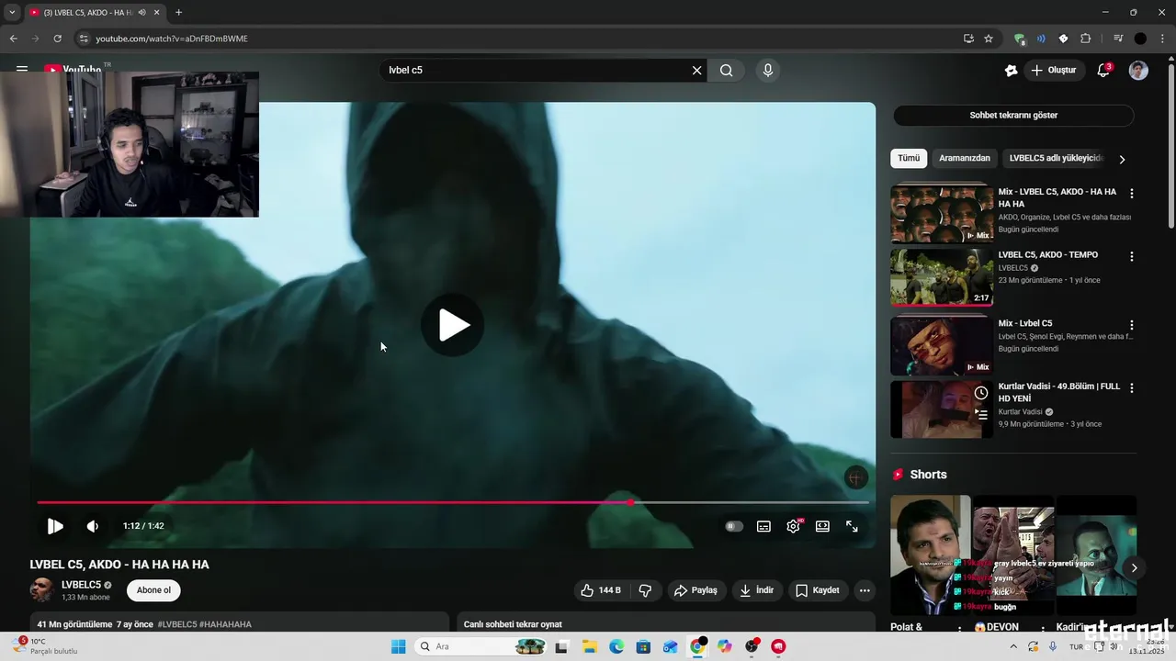Screen dimensions: 1176x661
Task: Seek on the red video progress bar
Action: 453,502
